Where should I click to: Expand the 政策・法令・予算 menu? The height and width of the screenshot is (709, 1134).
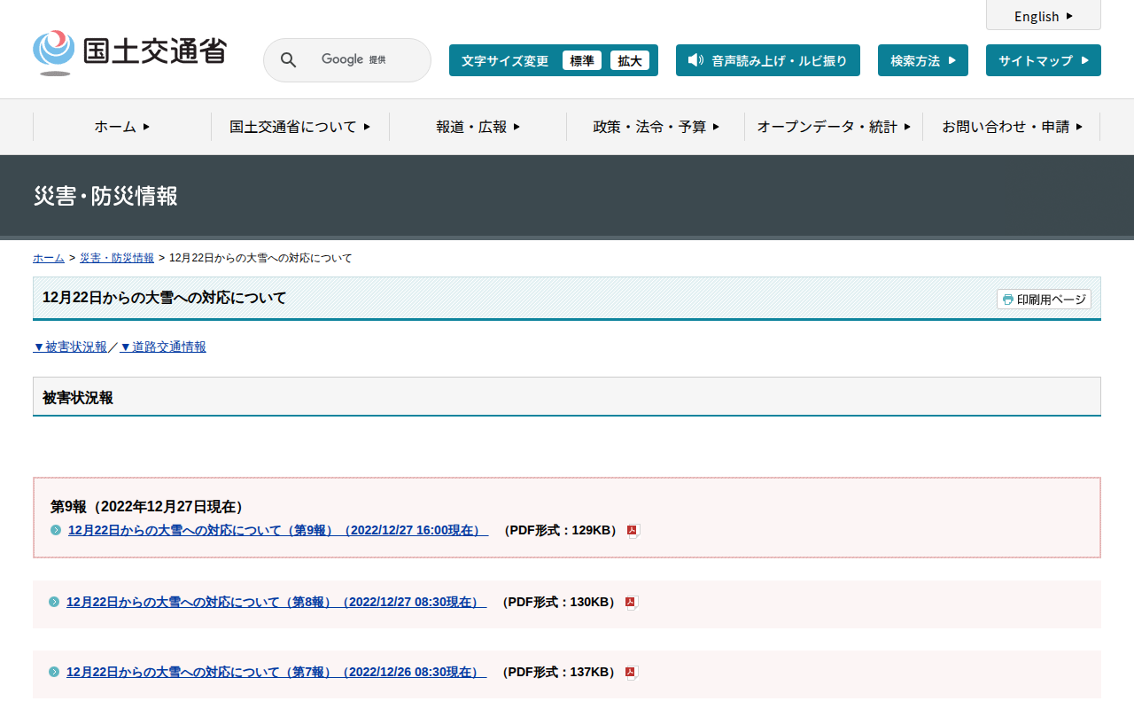pyautogui.click(x=656, y=127)
